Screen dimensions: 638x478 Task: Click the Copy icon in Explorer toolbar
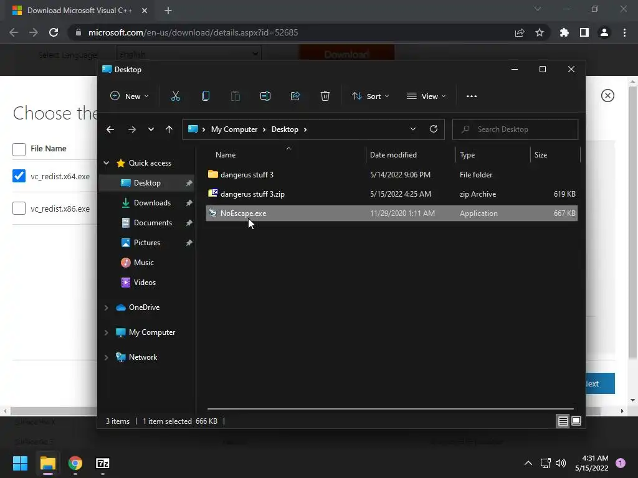(206, 96)
